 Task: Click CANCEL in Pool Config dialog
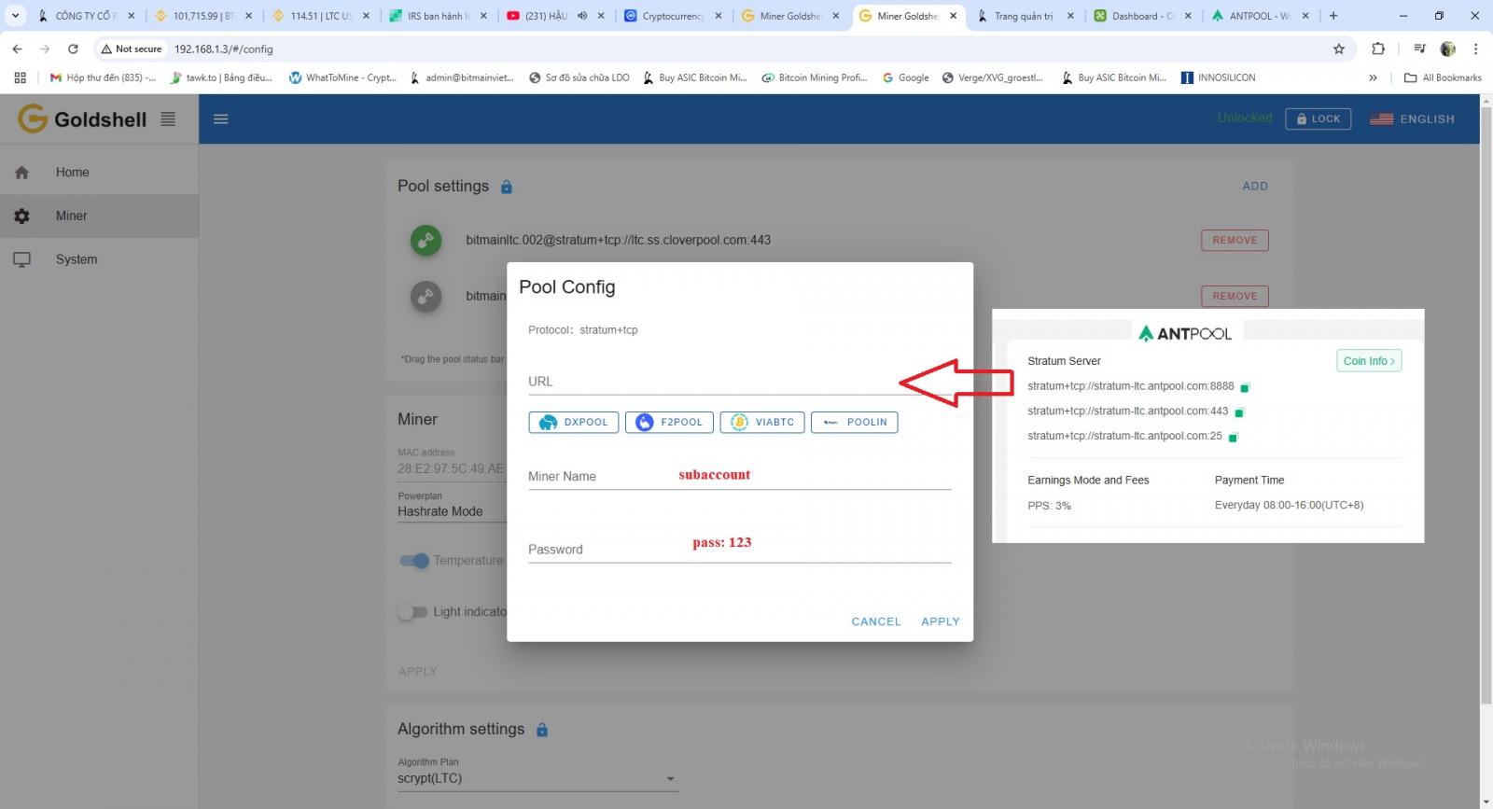coord(876,621)
